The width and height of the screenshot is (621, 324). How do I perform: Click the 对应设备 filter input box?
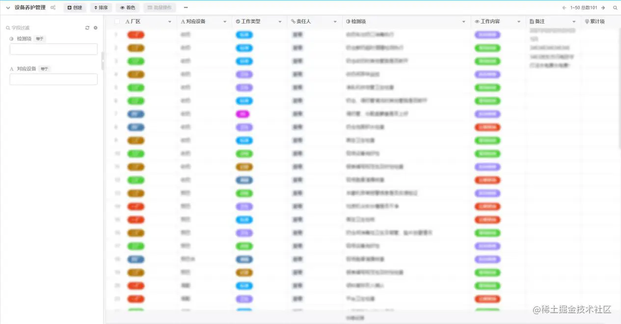coord(54,79)
